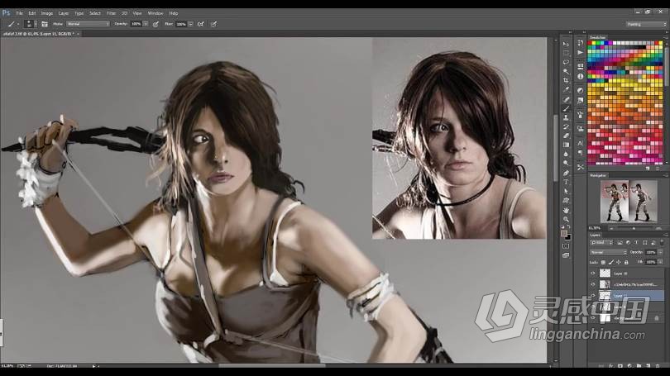
Task: Hide the selected Layer 11 eye
Action: pyautogui.click(x=592, y=295)
